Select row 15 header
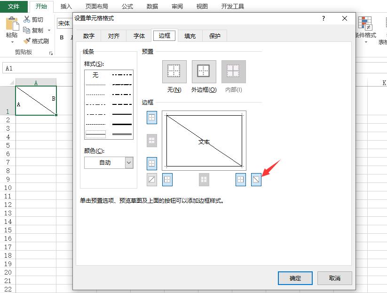 point(8,230)
